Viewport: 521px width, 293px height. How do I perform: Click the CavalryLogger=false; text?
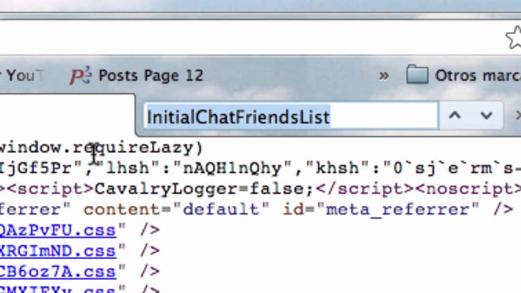[x=205, y=189]
